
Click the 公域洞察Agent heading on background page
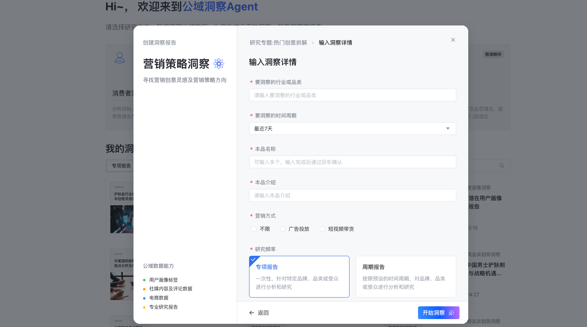pos(220,7)
